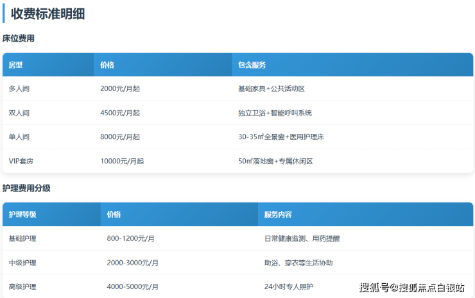Select the 基础护理 row label
The height and width of the screenshot is (298, 475).
click(22, 238)
